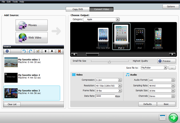Click "Playtime: 4 min 56 sec" text
The height and width of the screenshot is (123, 180).
click(29, 93)
